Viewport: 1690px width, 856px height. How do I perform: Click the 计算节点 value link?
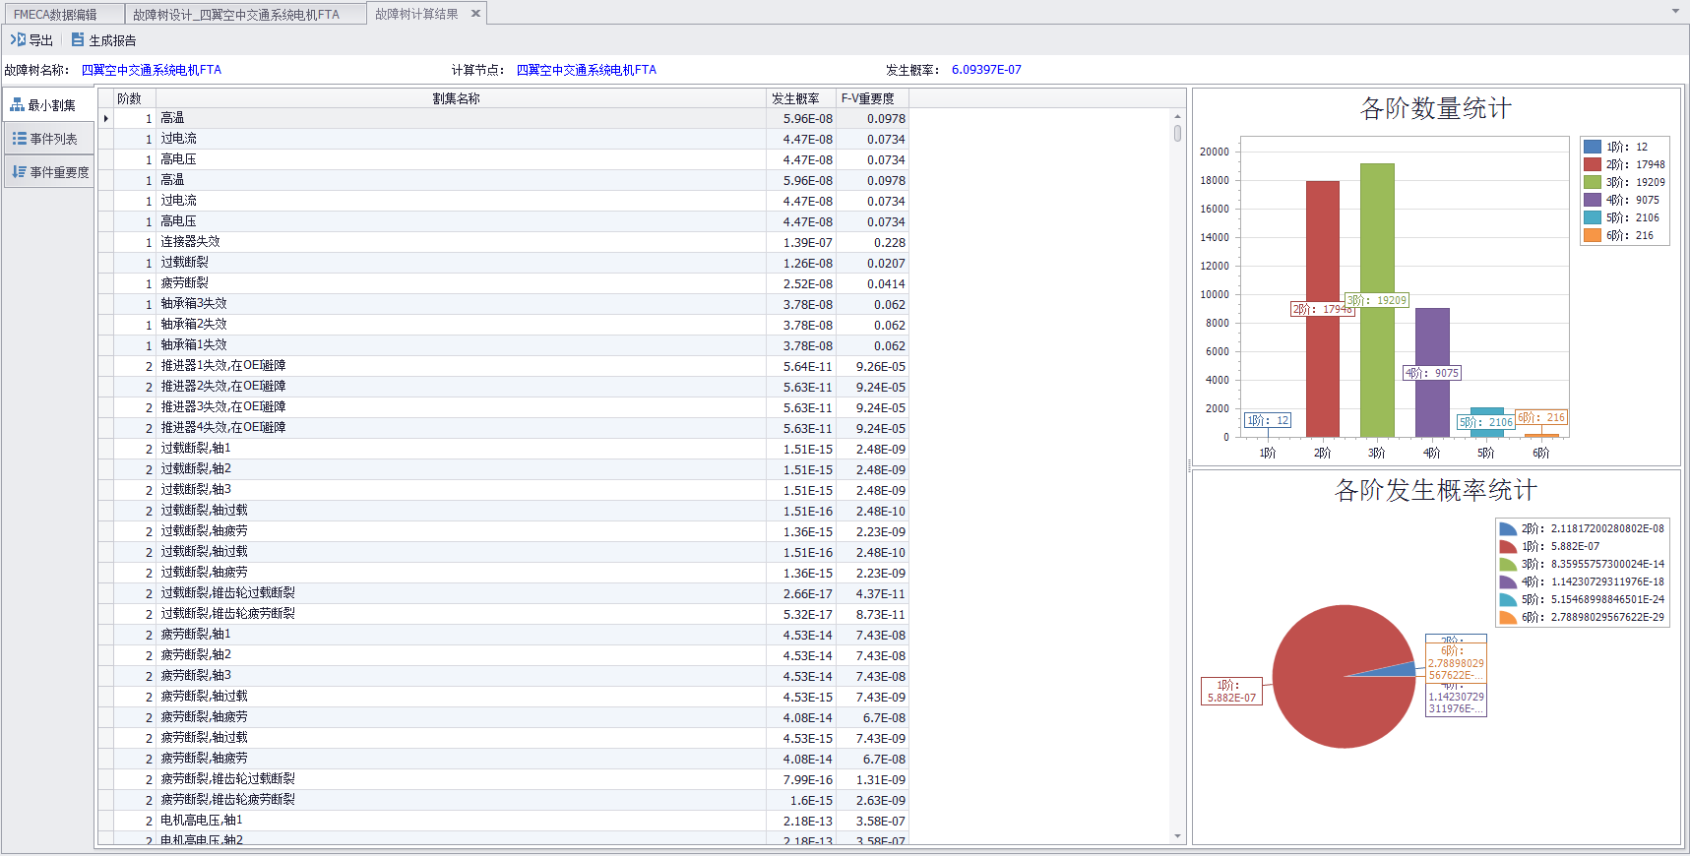(x=586, y=70)
